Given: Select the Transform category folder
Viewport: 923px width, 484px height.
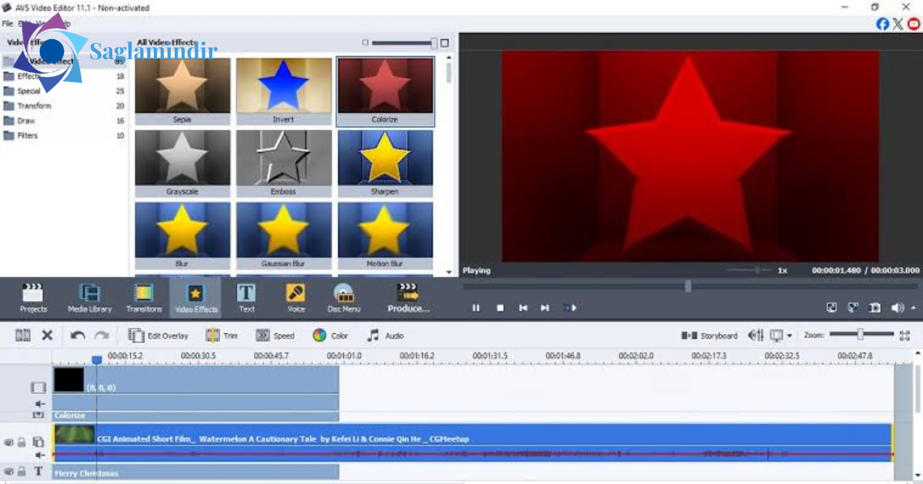Looking at the screenshot, I should click(x=65, y=105).
